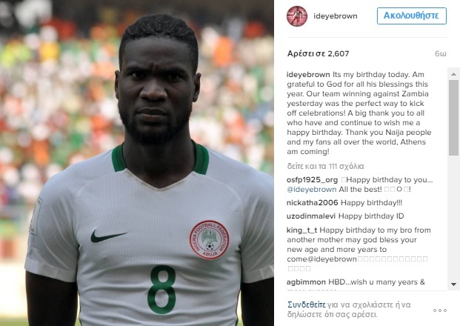This screenshot has height=326, width=460.
Task: Click comments scrollbar thumb
Action: coord(453,118)
